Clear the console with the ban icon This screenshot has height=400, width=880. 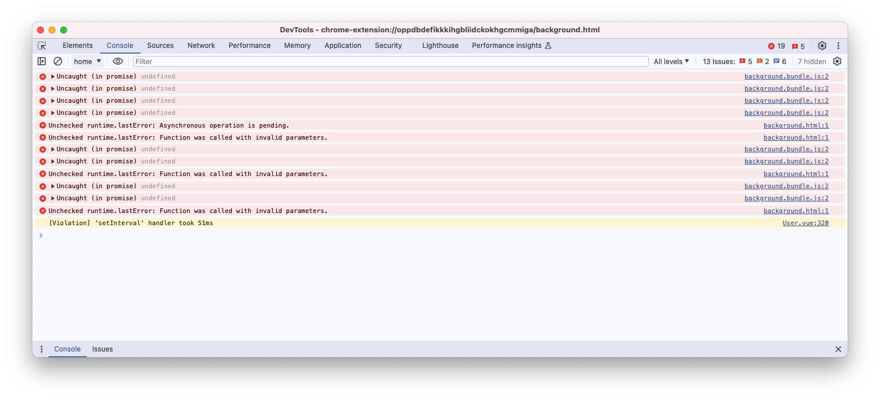tap(58, 61)
